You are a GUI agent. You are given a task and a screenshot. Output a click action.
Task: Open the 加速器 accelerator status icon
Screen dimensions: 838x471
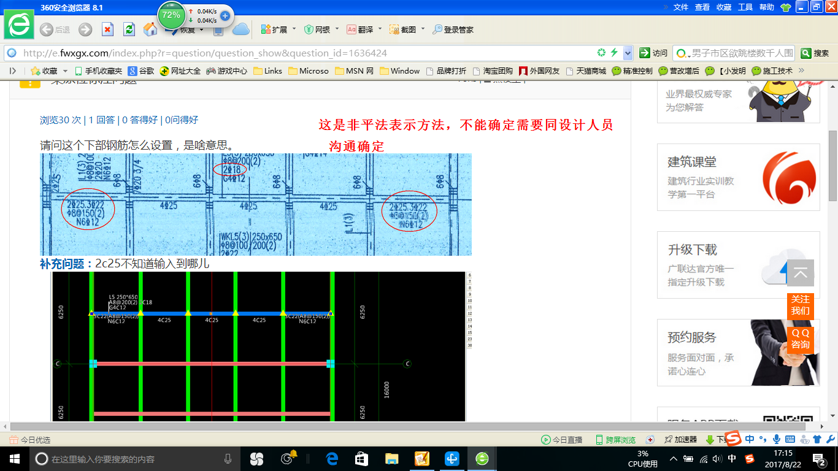680,440
